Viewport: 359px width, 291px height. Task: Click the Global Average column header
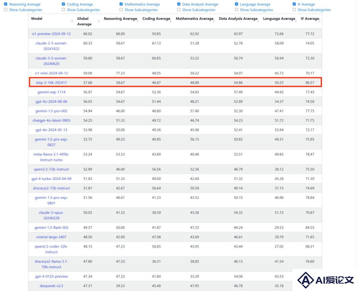(x=84, y=21)
